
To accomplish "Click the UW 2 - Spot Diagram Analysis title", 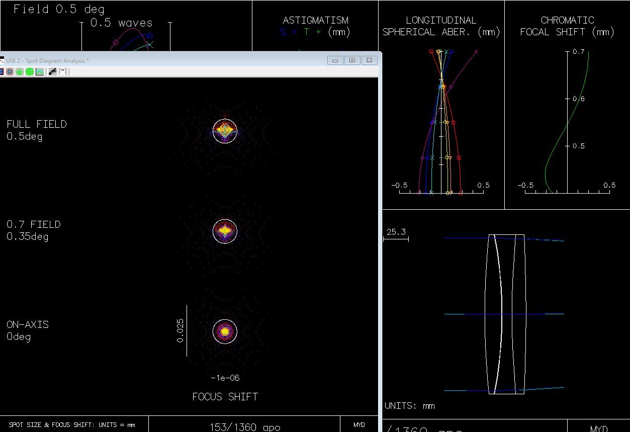I will (47, 60).
